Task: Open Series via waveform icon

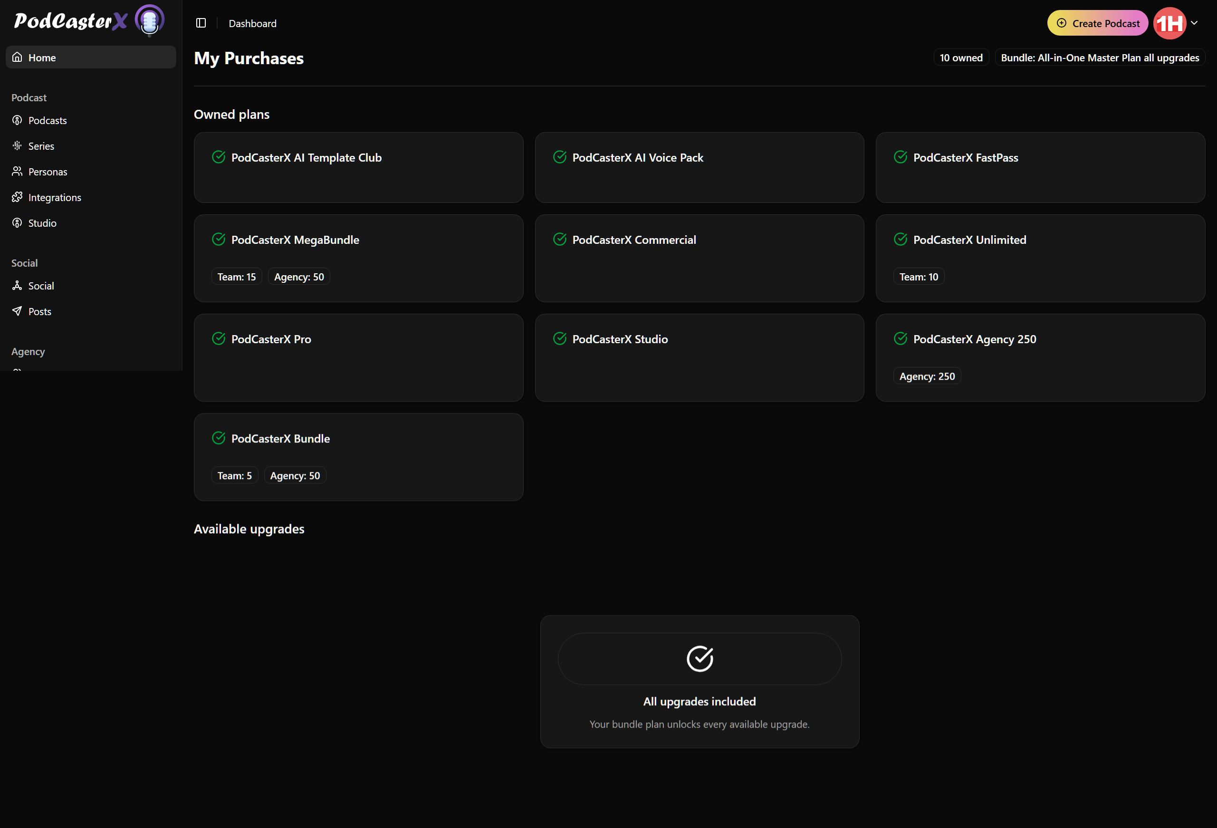Action: [17, 145]
